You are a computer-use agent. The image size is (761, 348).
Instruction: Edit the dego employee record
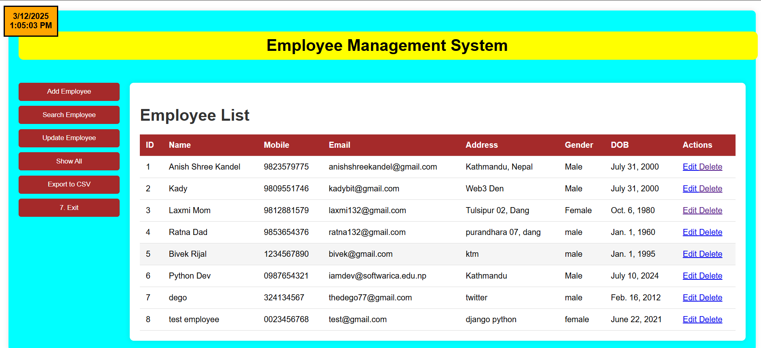690,298
